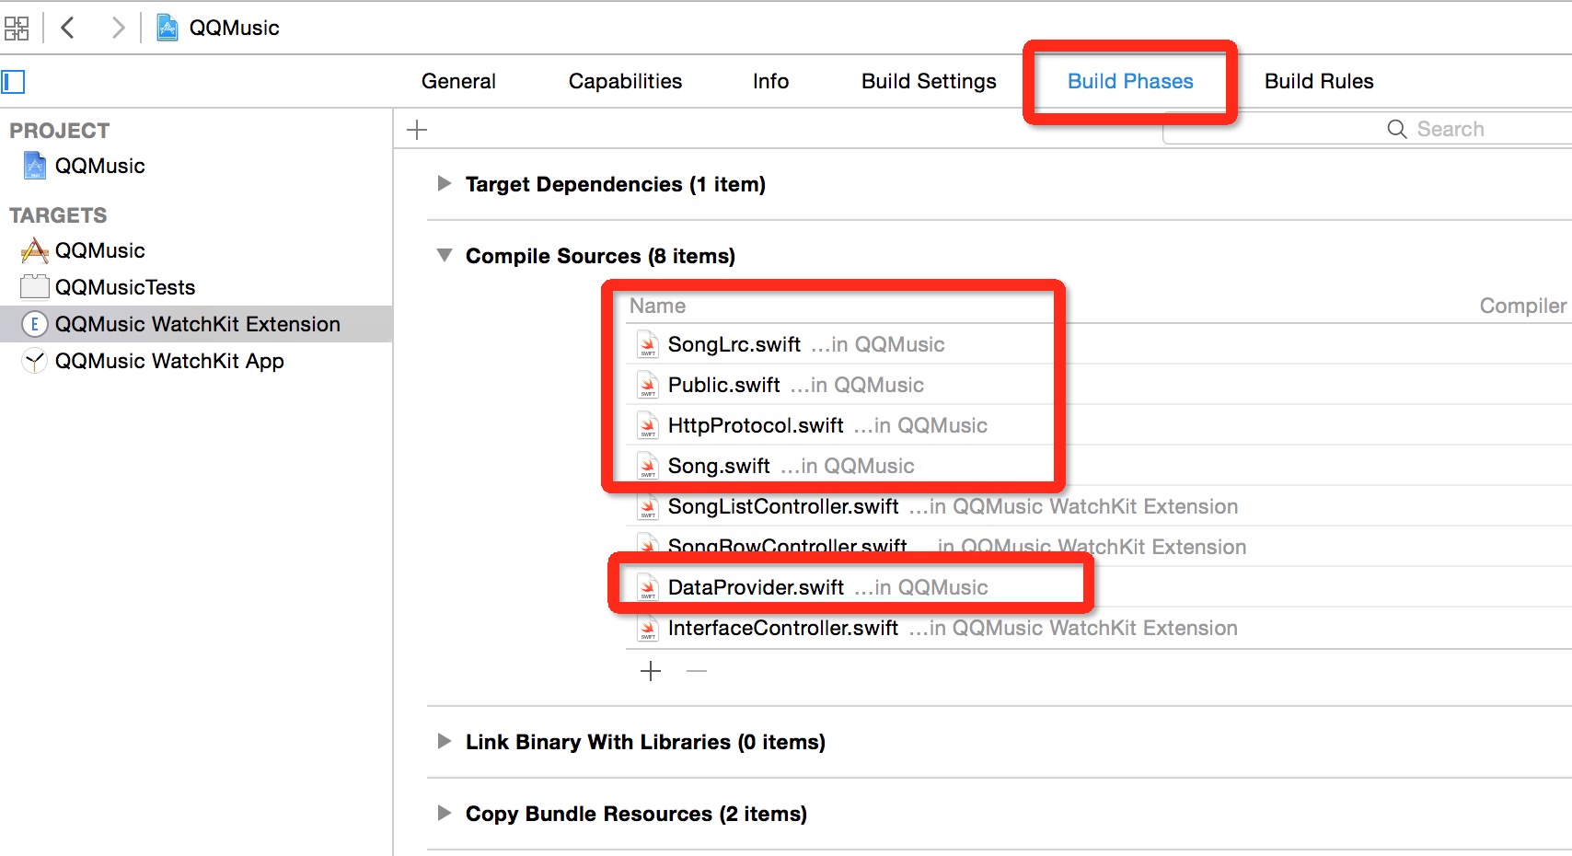Go back with the left chevron arrow

click(67, 28)
